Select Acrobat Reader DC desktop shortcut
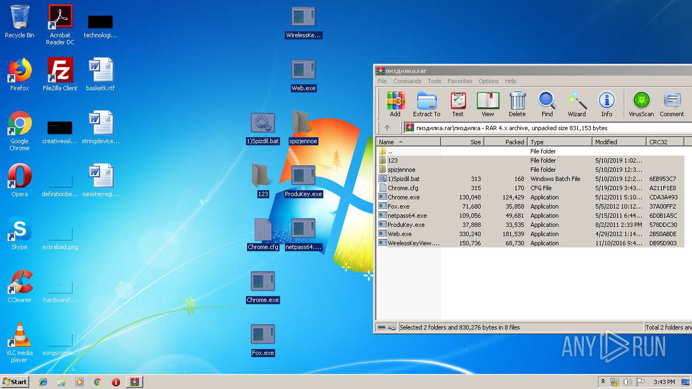Image resolution: width=692 pixels, height=389 pixels. pos(60,25)
